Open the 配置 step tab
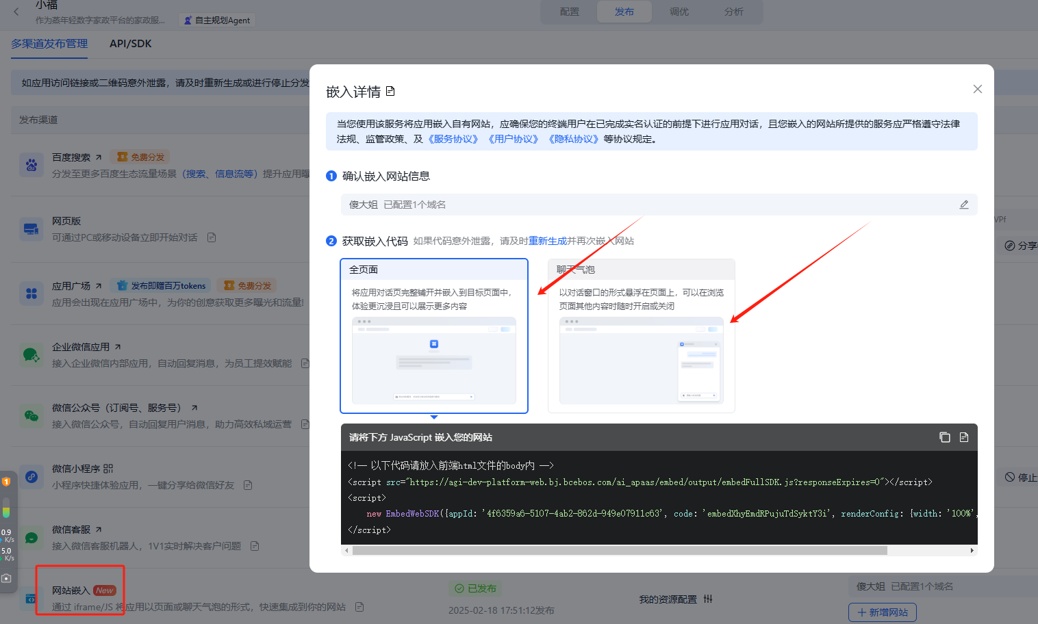Viewport: 1038px width, 624px height. click(570, 12)
